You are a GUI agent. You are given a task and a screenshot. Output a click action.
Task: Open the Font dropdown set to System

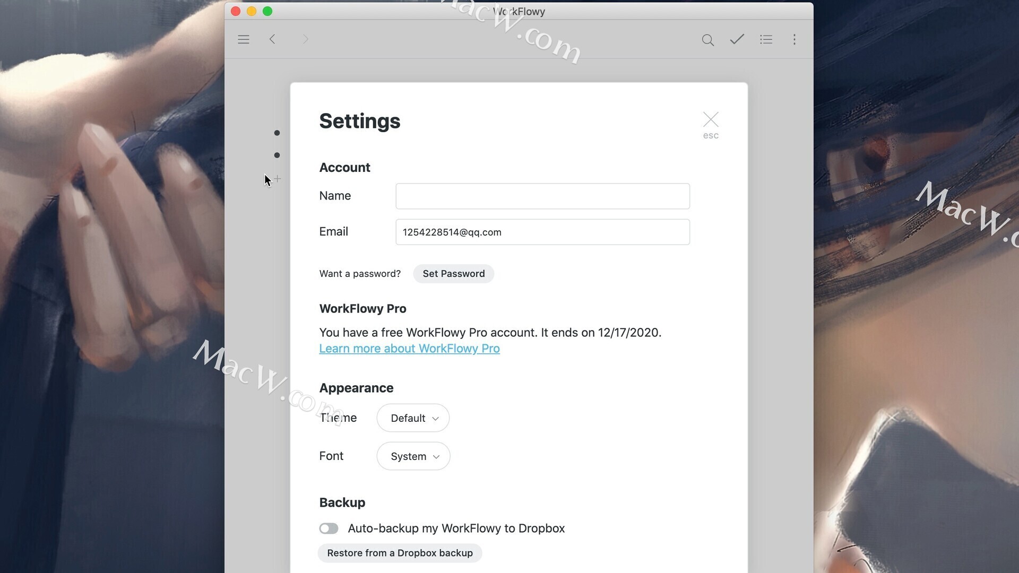[x=413, y=456]
